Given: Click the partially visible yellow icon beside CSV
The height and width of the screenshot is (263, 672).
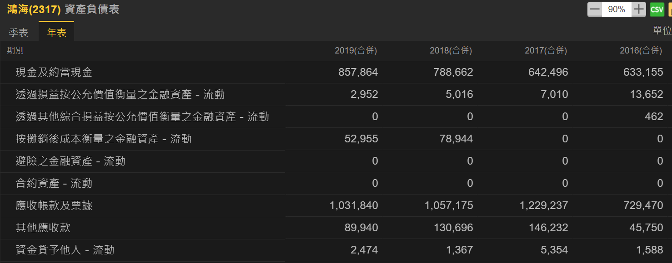Looking at the screenshot, I should 670,10.
